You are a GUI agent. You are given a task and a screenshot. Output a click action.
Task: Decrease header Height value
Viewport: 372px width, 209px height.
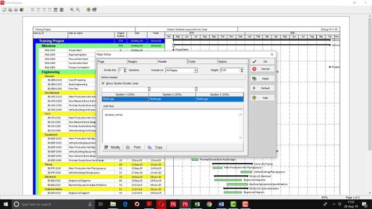(x=242, y=71)
